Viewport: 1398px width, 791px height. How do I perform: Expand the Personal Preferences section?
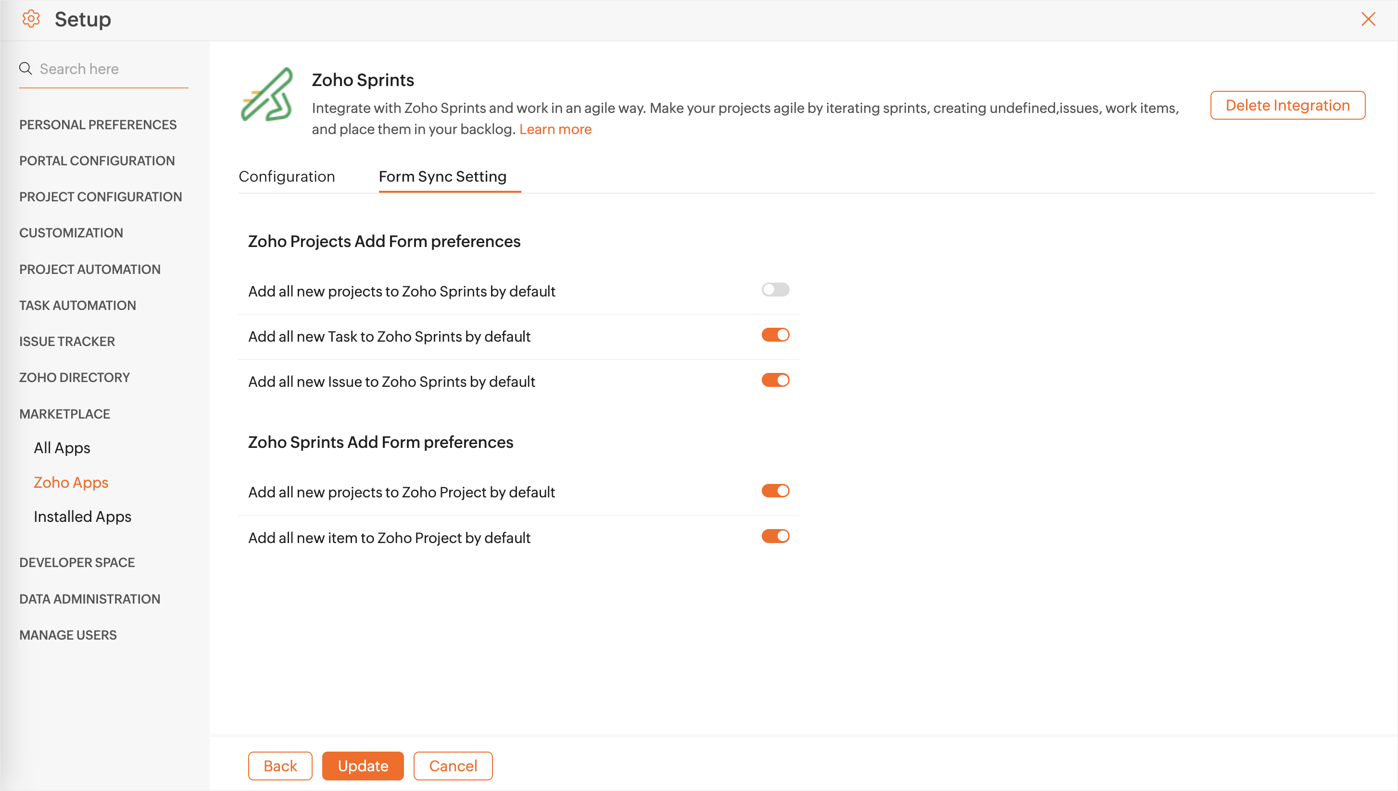pyautogui.click(x=98, y=124)
